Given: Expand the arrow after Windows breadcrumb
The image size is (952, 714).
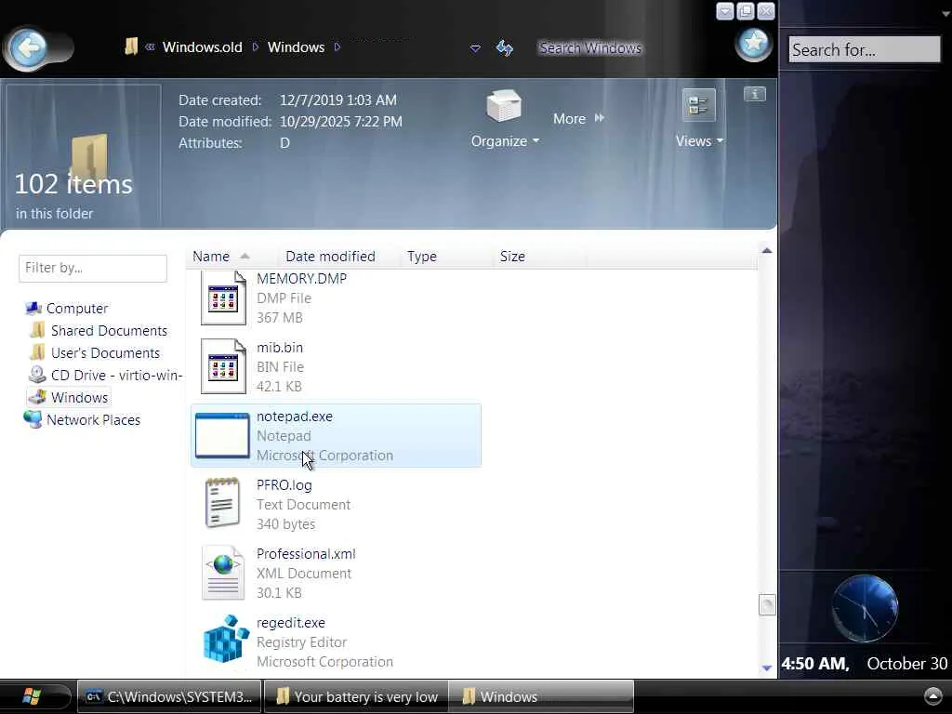Looking at the screenshot, I should pos(337,46).
